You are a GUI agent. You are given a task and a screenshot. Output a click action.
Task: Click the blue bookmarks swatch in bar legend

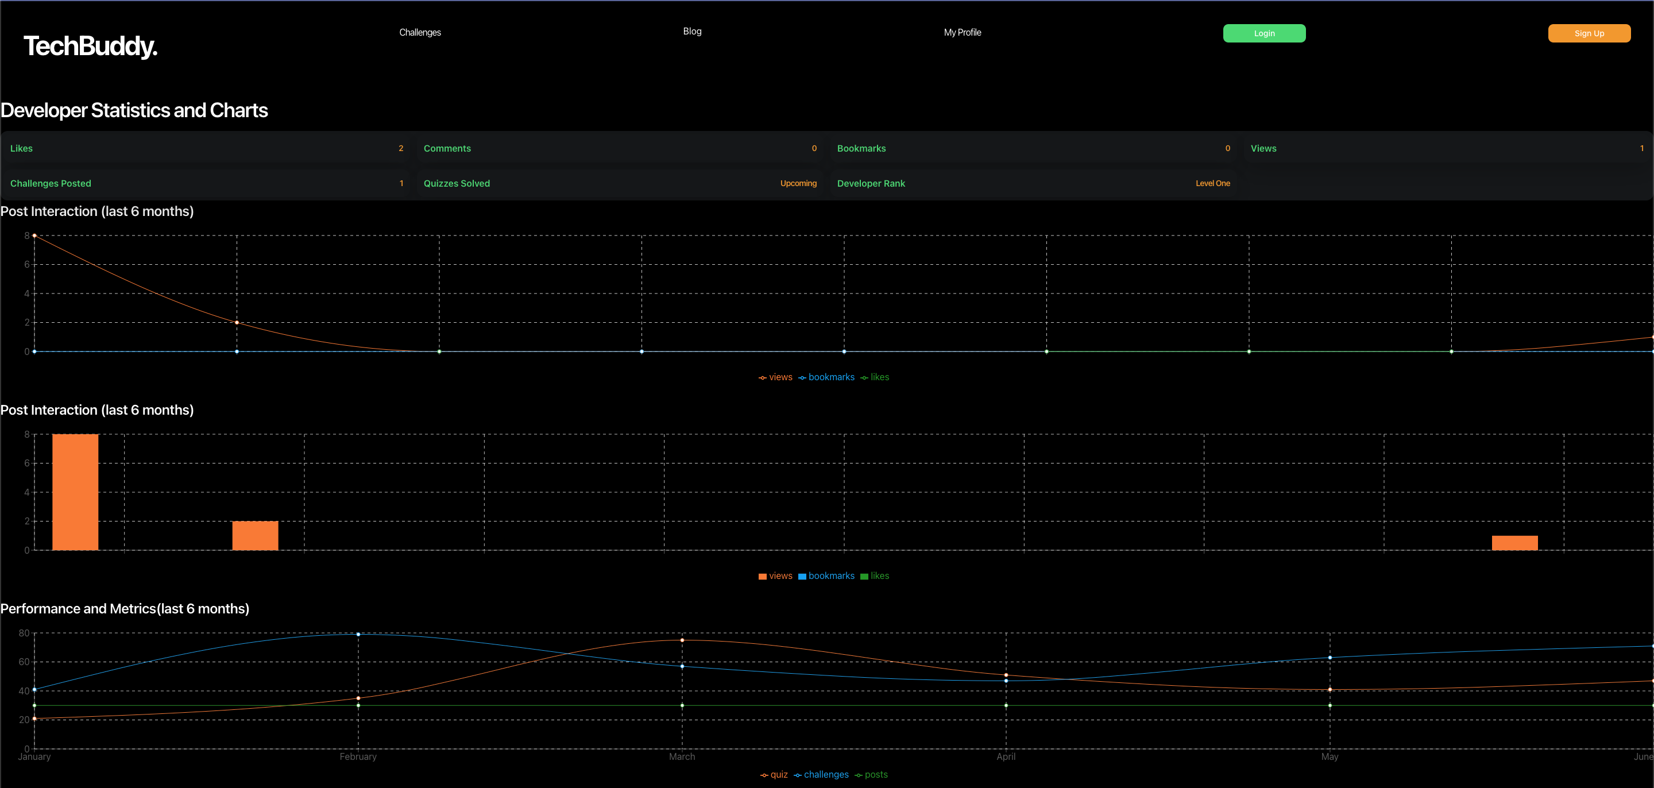(802, 576)
